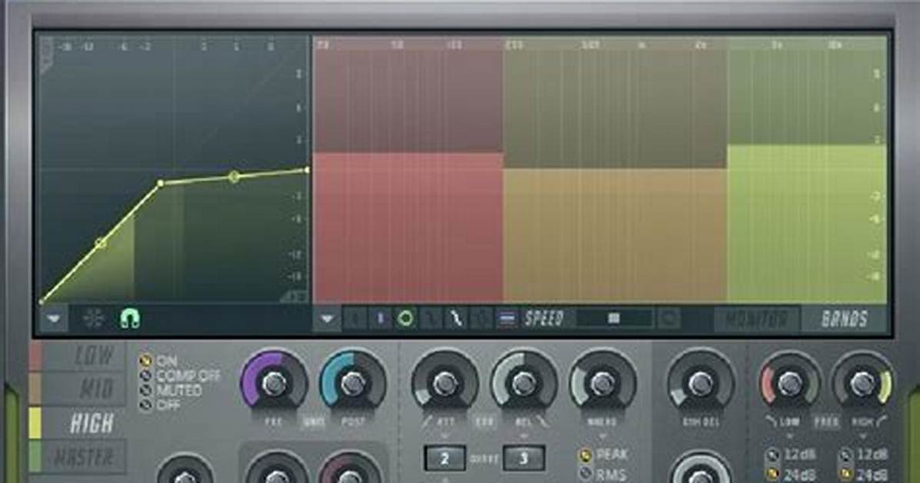Toggle the MONITOR button
This screenshot has height=483, width=920.
(756, 319)
